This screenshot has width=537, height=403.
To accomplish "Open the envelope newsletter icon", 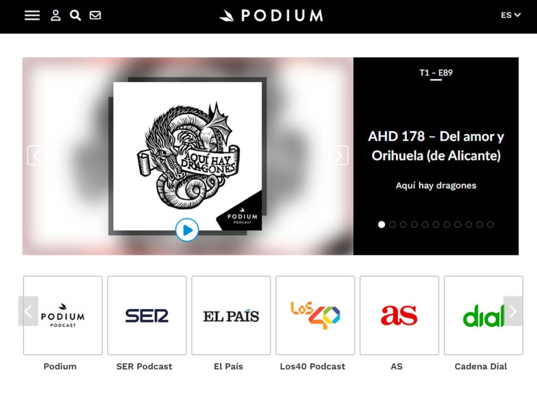I will coord(95,16).
